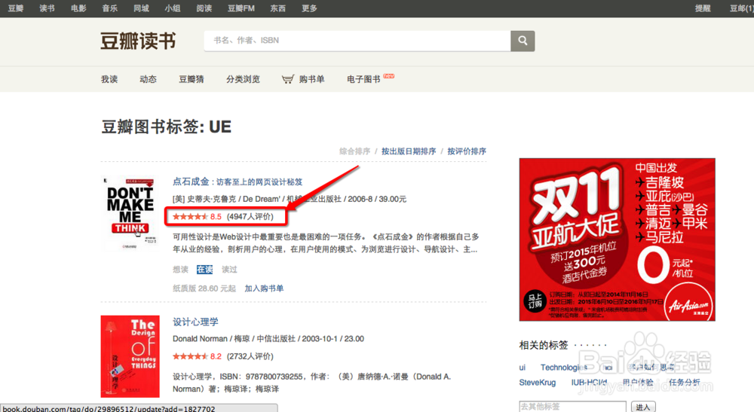Viewport: 754px width, 412px height.
Task: Open 提醒 notifications in the top bar
Action: tap(703, 8)
